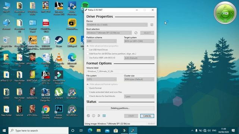This screenshot has height=134, width=239.
Task: Open the Mail app on taskbar
Action: [x=107, y=131]
